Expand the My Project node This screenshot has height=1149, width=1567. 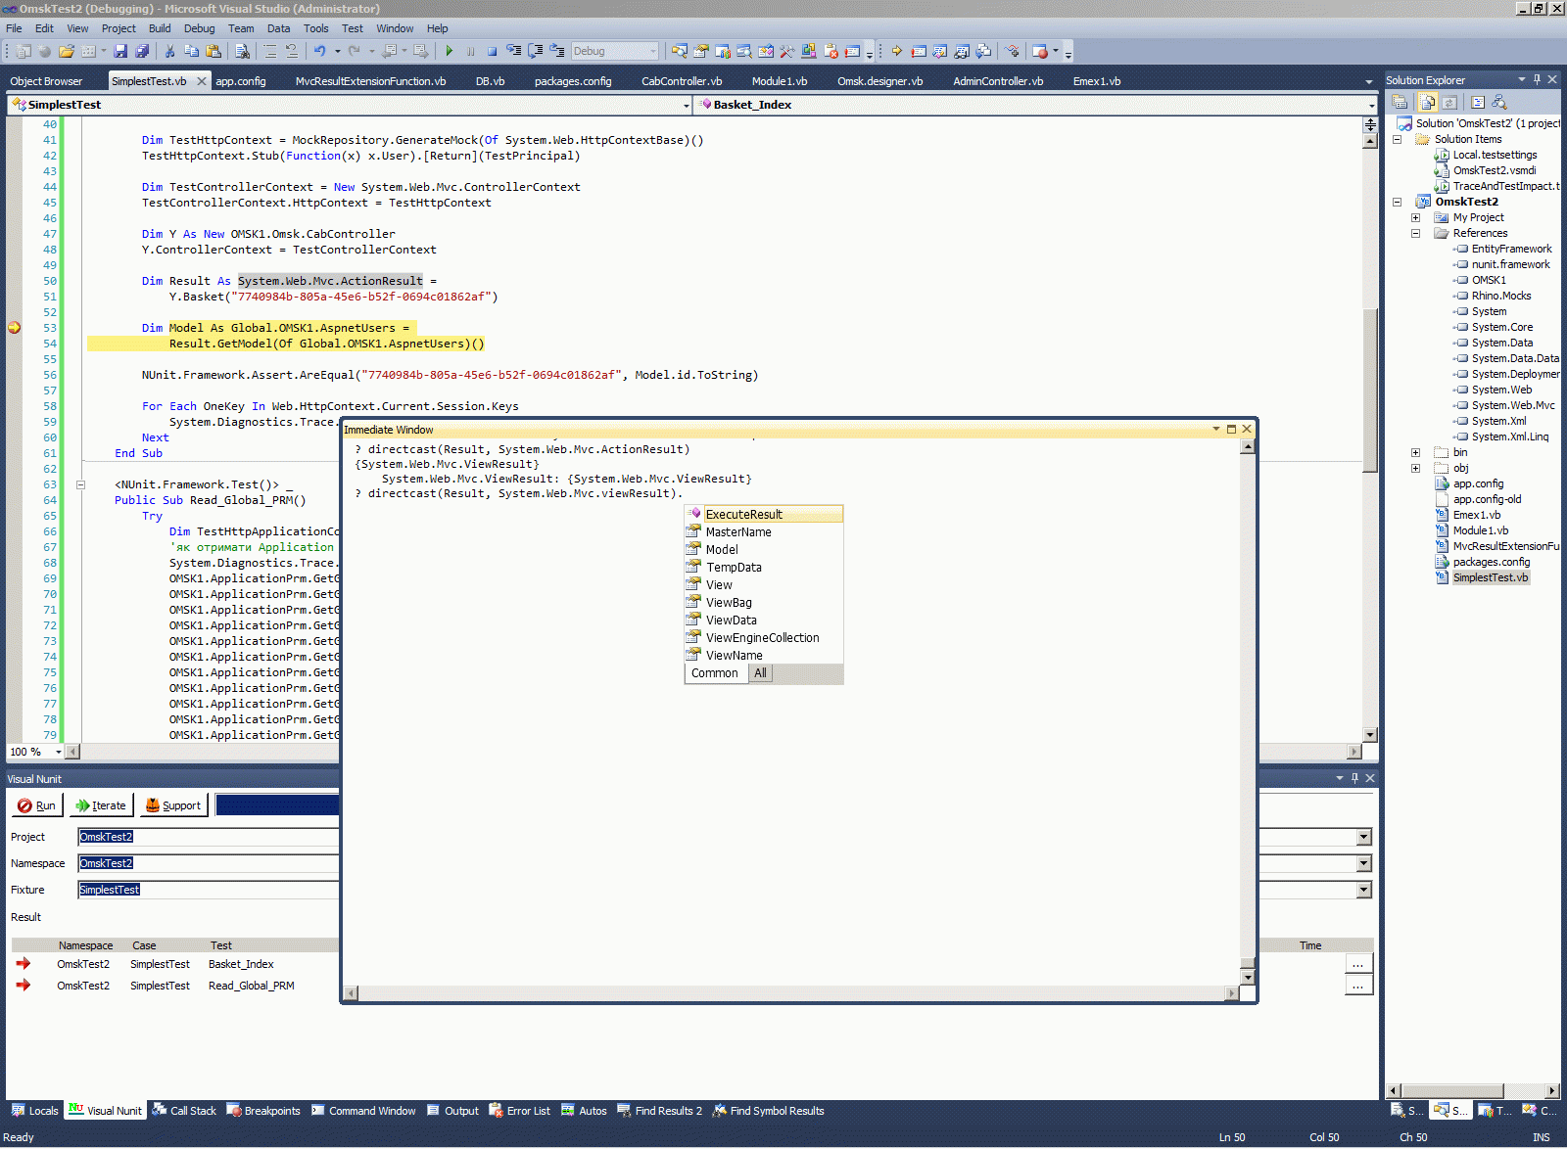tap(1416, 217)
